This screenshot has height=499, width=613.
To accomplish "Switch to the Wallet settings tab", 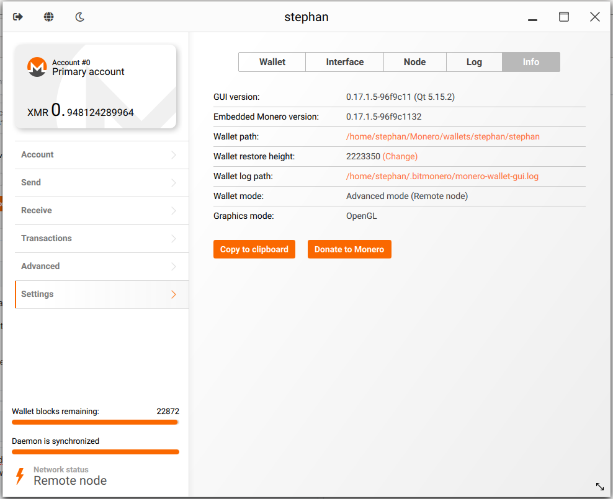I will [x=272, y=61].
